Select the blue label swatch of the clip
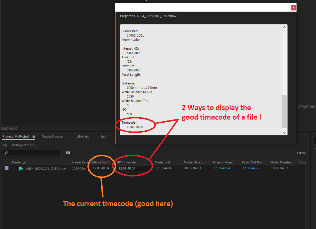316x229 pixels. coord(6,168)
